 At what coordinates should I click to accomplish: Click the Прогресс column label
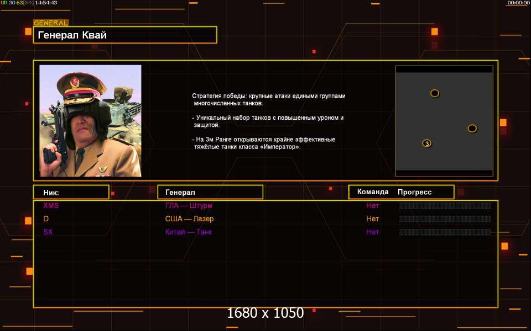tap(414, 192)
